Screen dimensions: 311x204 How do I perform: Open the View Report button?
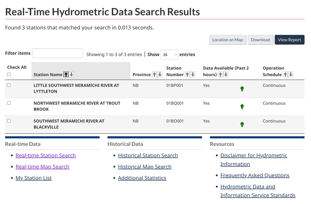click(289, 40)
